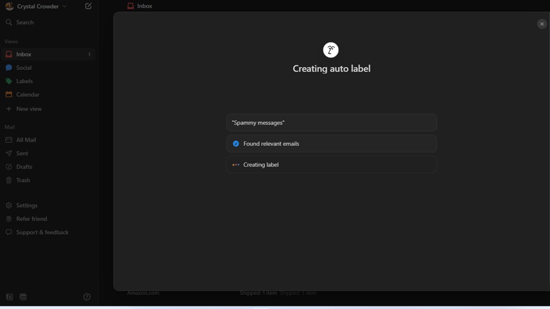
Task: Click the help question mark icon
Action: 86,297
